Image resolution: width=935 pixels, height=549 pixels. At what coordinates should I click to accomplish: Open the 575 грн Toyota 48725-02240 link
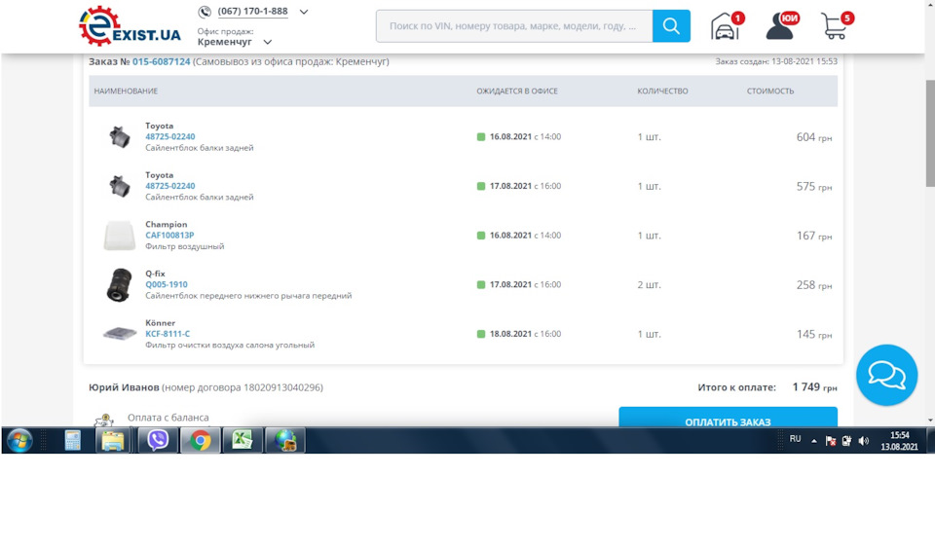169,186
